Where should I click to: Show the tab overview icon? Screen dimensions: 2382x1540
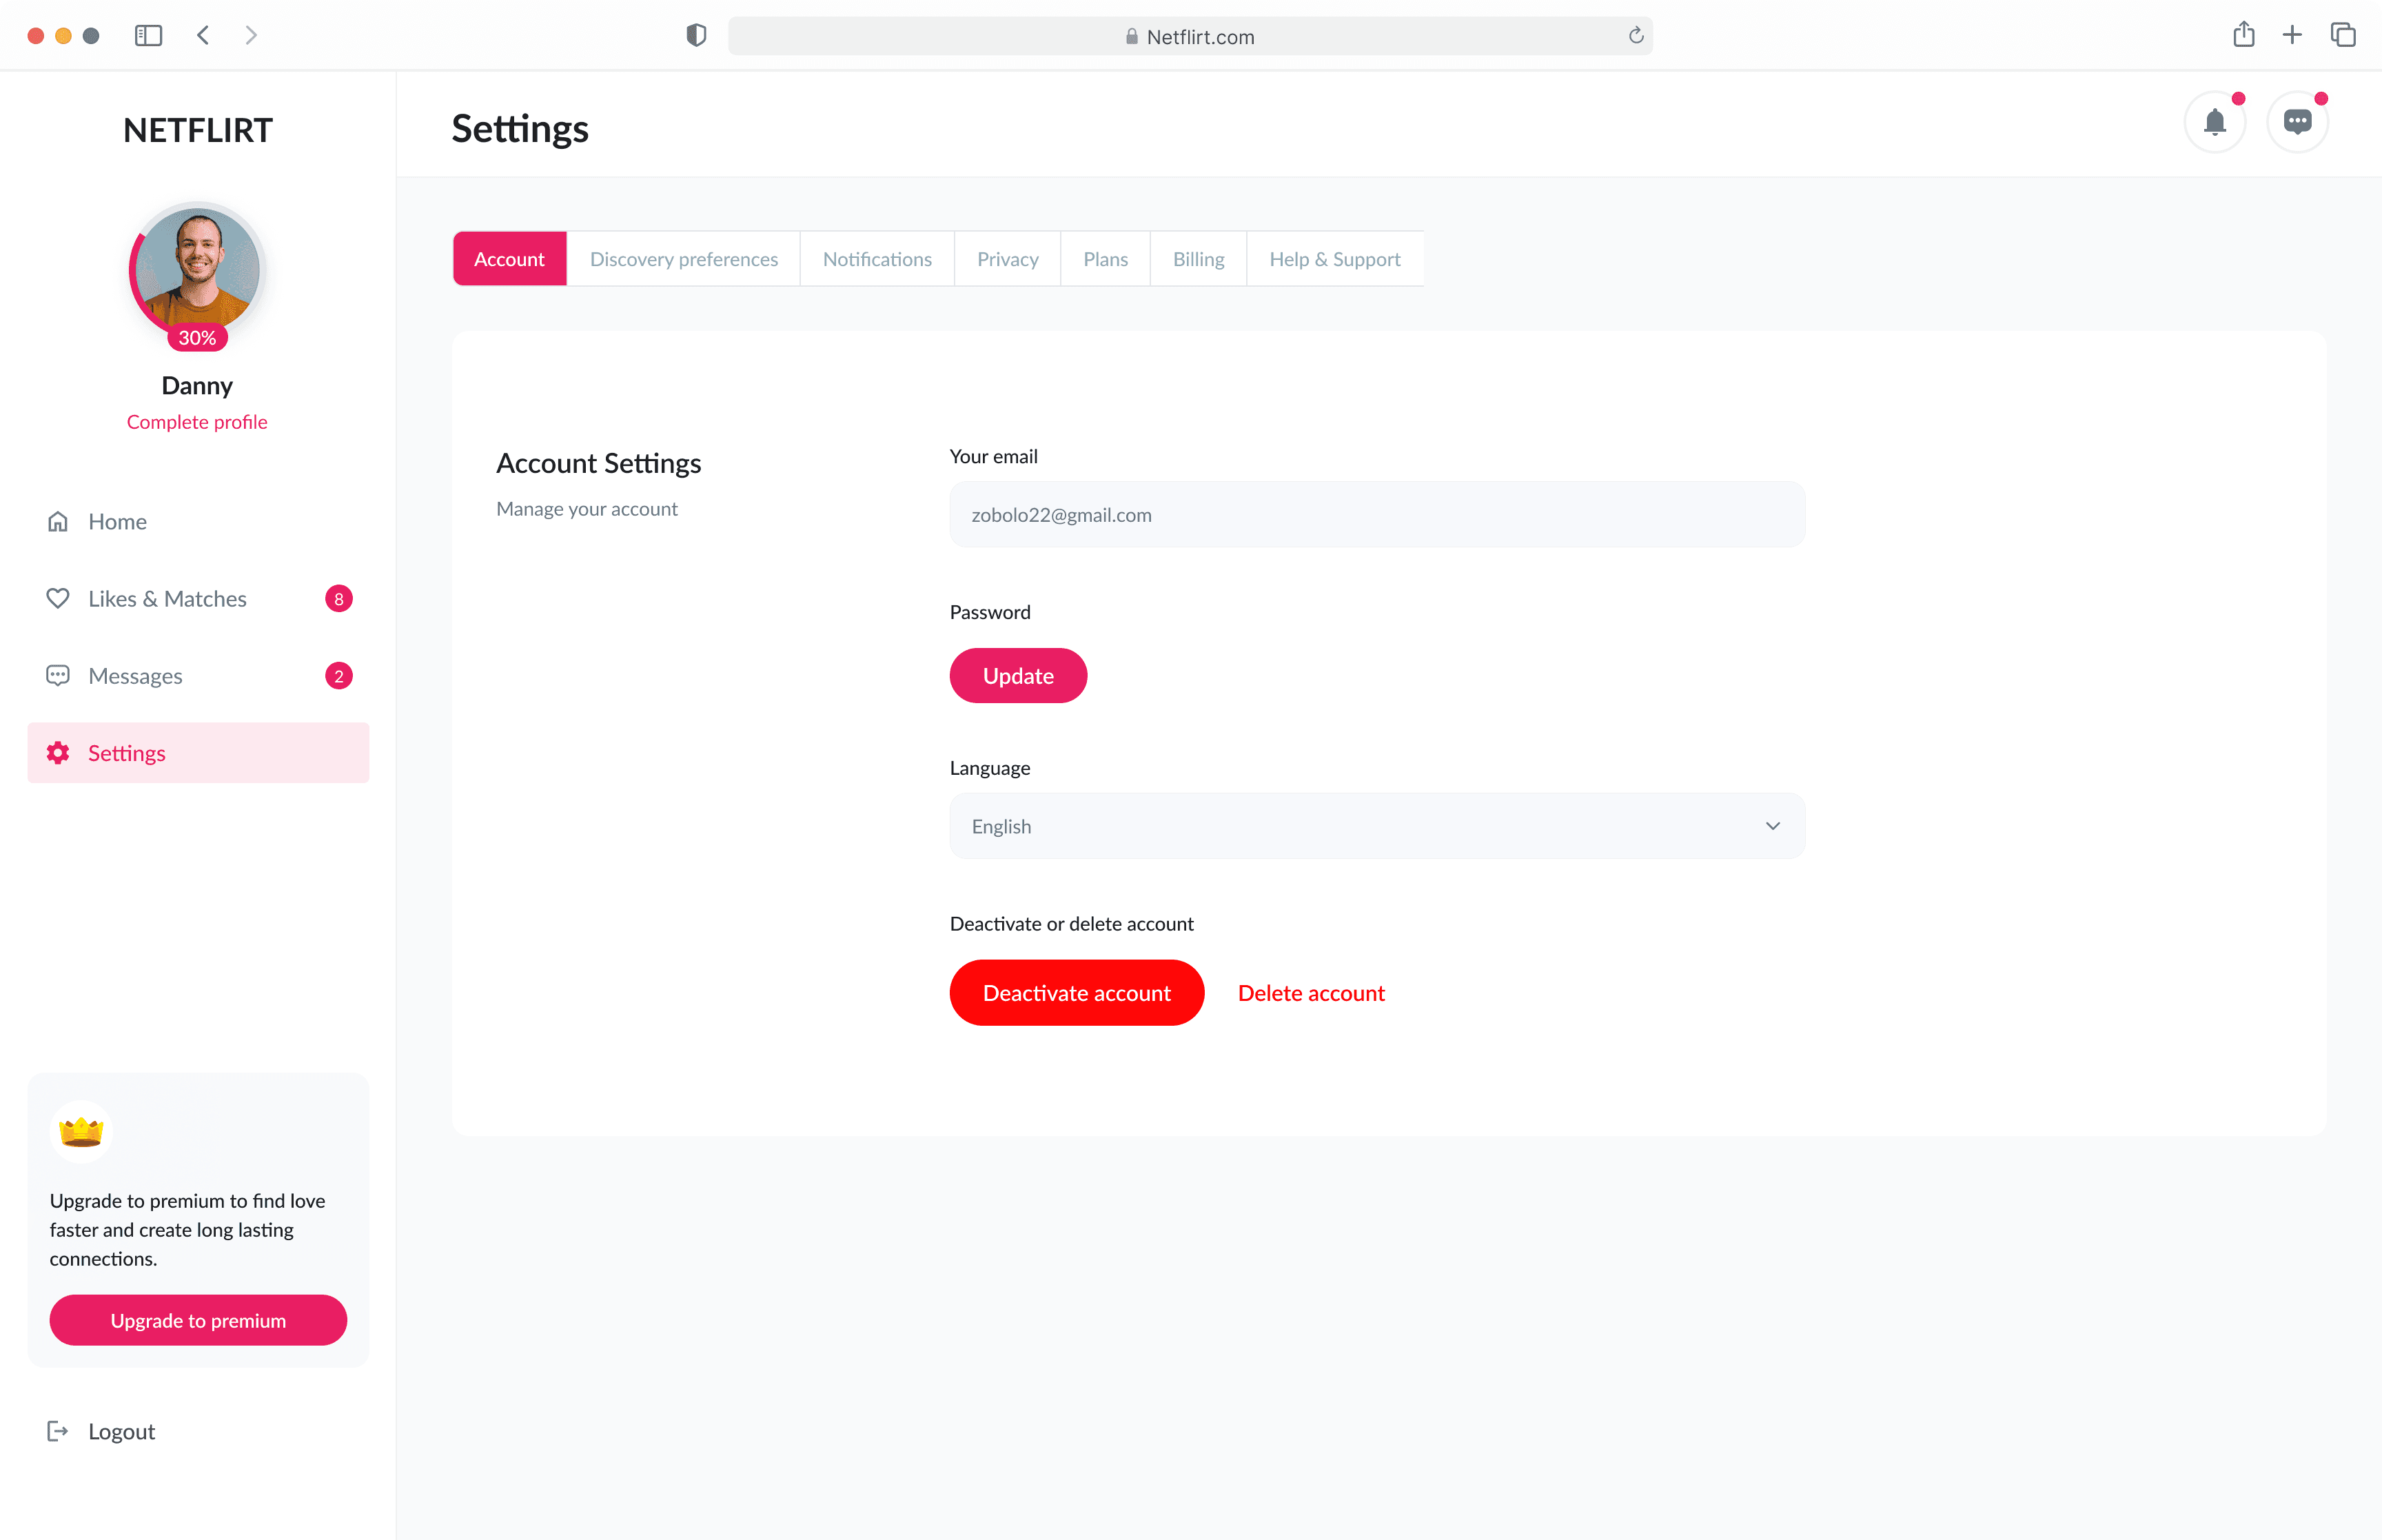[x=2342, y=35]
